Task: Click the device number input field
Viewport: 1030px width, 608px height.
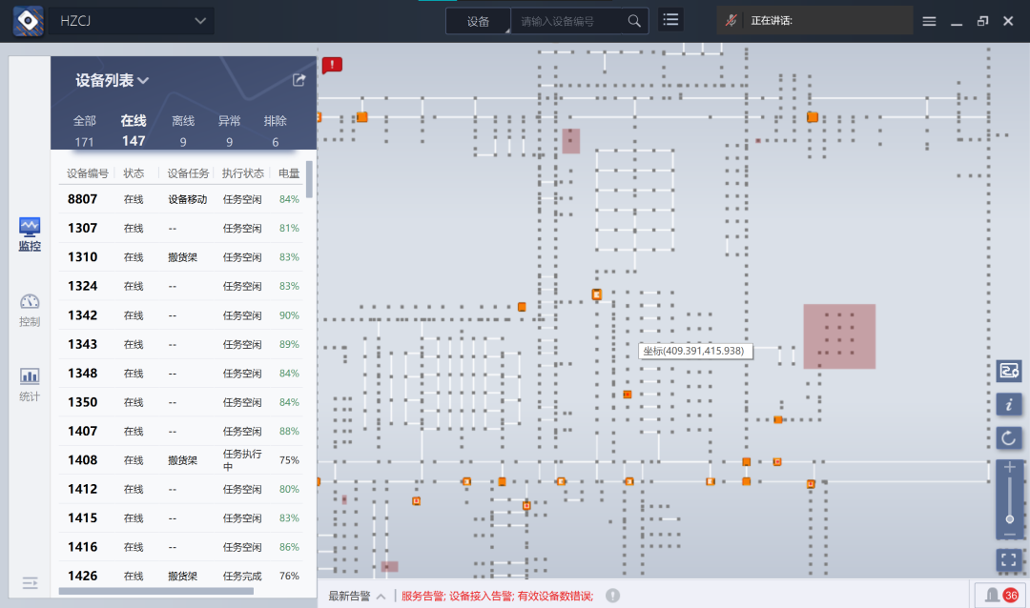Action: [566, 21]
